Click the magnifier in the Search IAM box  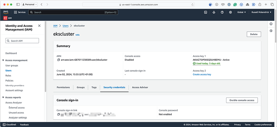point(8,41)
